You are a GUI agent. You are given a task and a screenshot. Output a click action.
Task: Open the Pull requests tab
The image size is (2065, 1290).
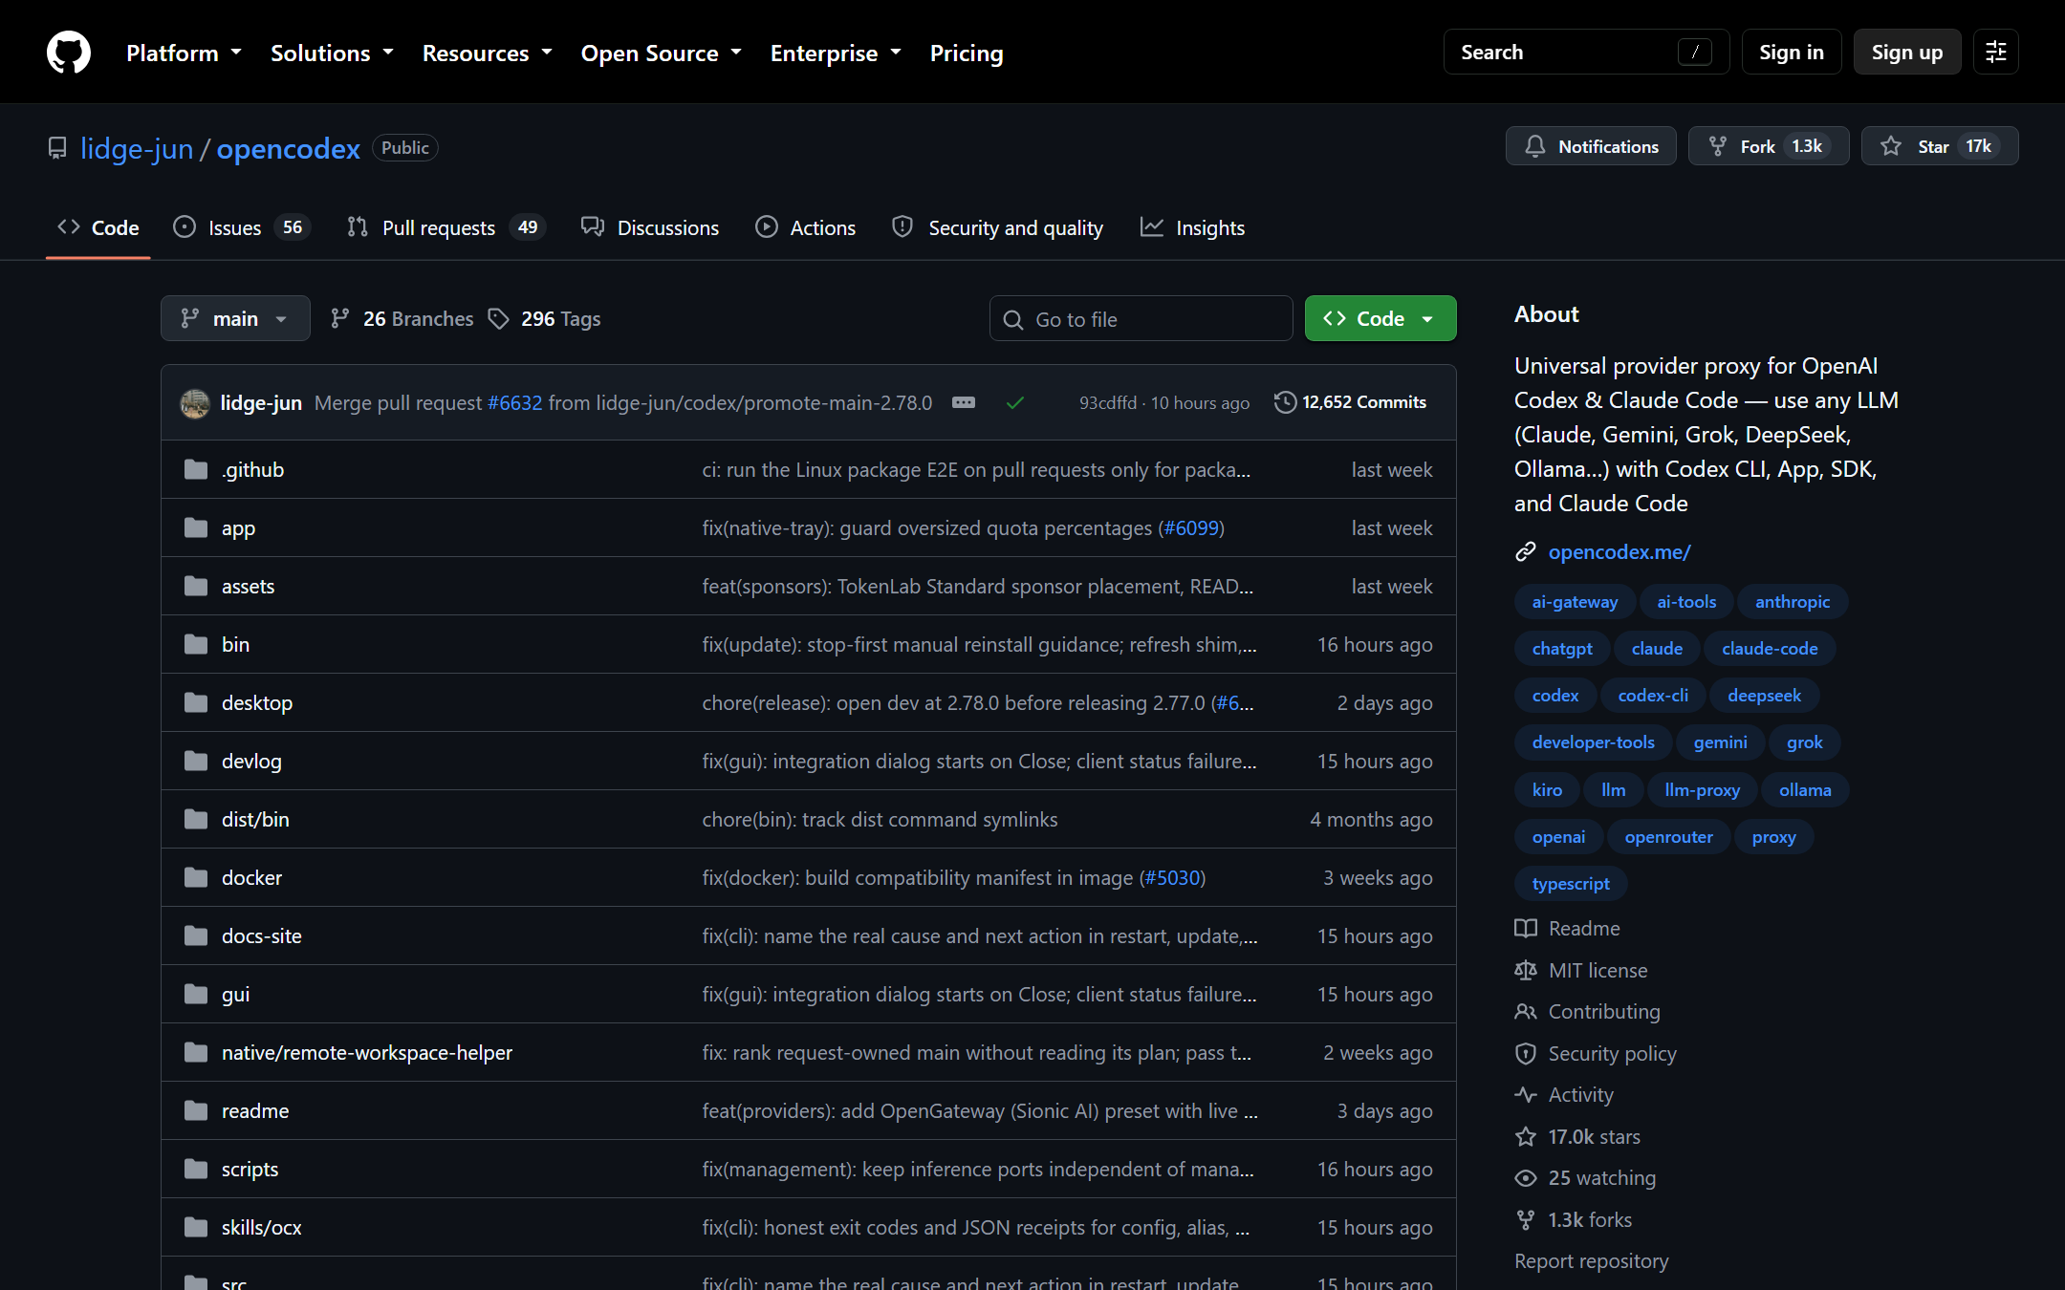click(x=446, y=227)
